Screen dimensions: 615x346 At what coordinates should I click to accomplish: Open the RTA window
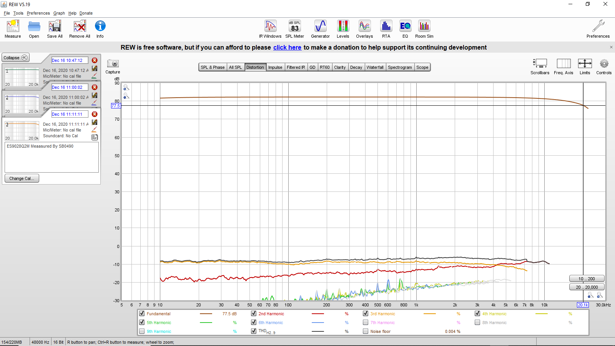(x=386, y=26)
